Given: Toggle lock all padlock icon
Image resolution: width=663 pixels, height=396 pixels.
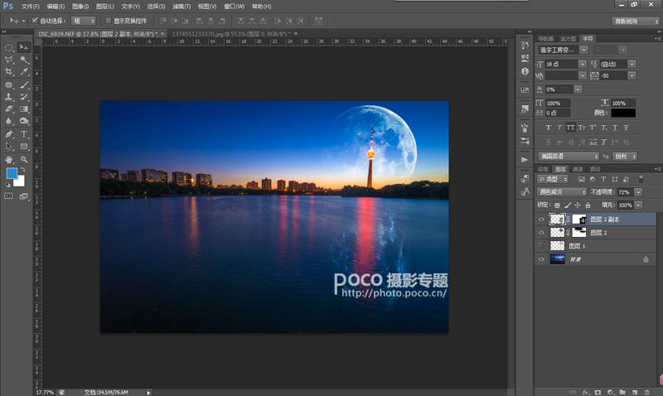Looking at the screenshot, I should (x=588, y=205).
